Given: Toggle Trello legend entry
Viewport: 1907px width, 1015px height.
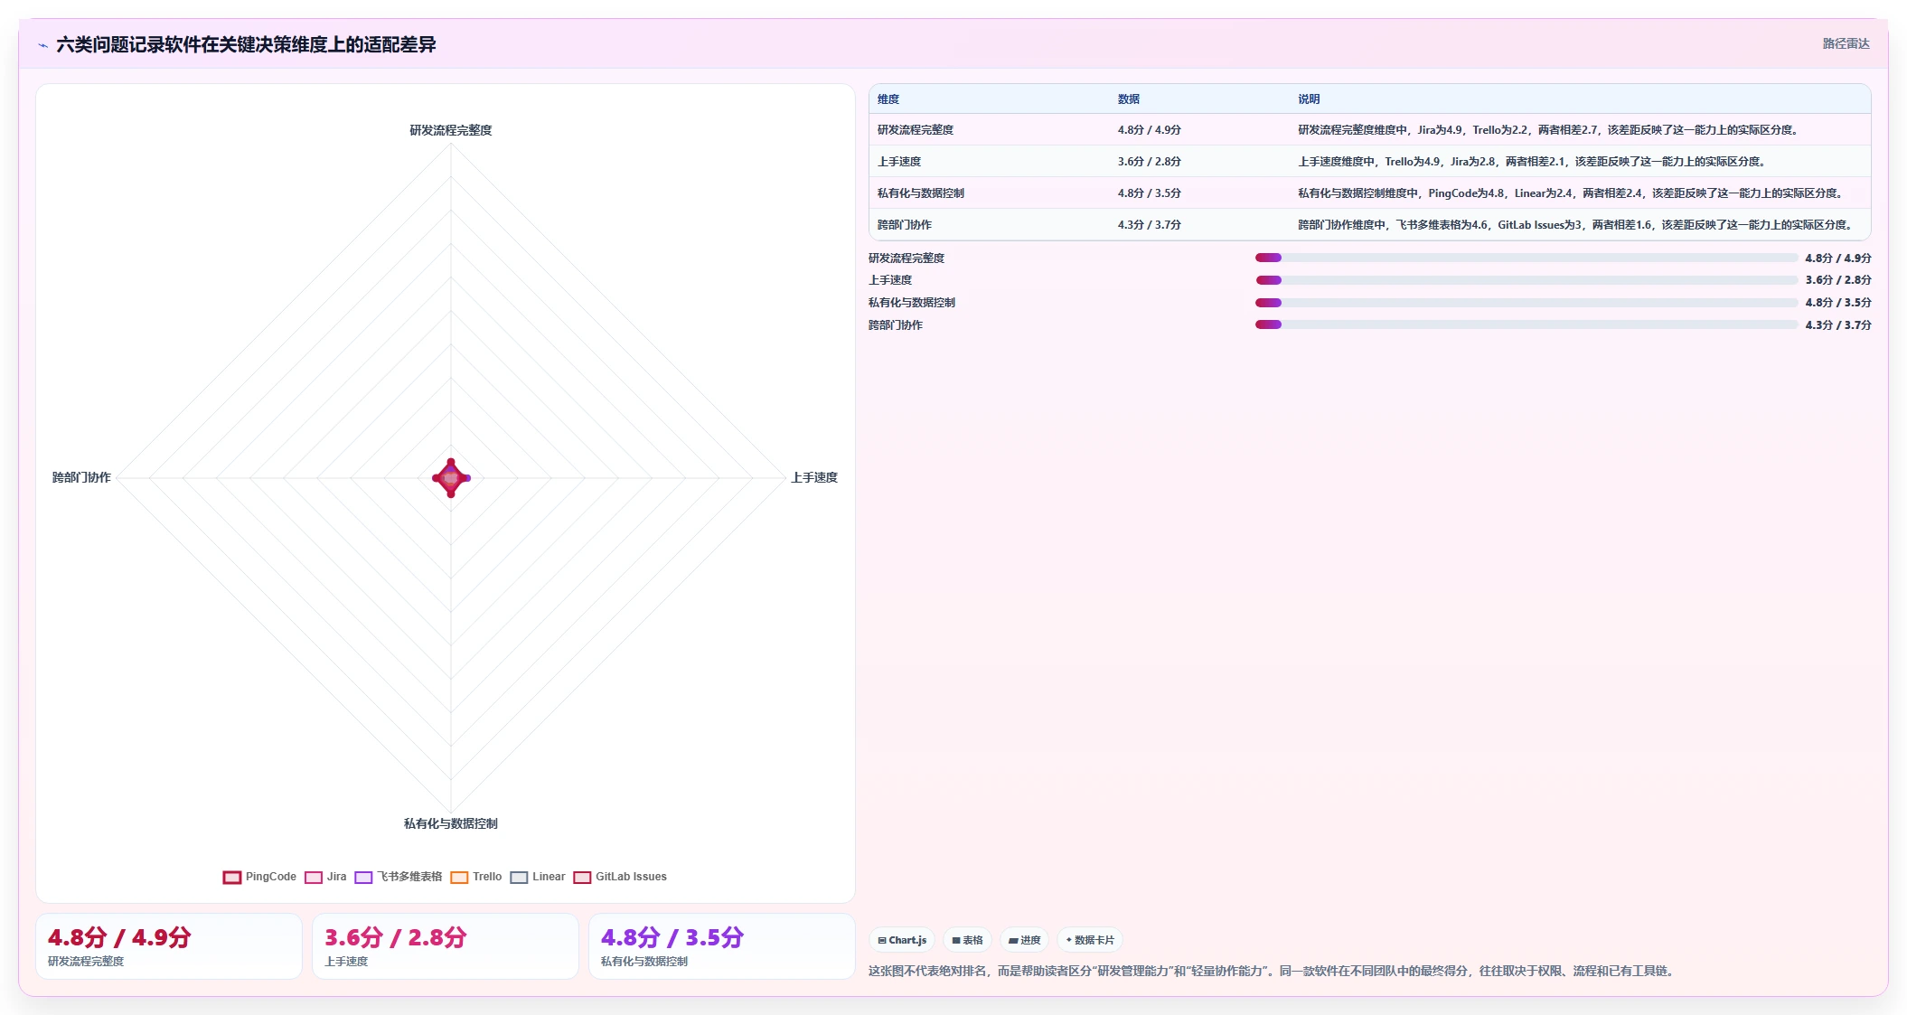Looking at the screenshot, I should tap(476, 878).
